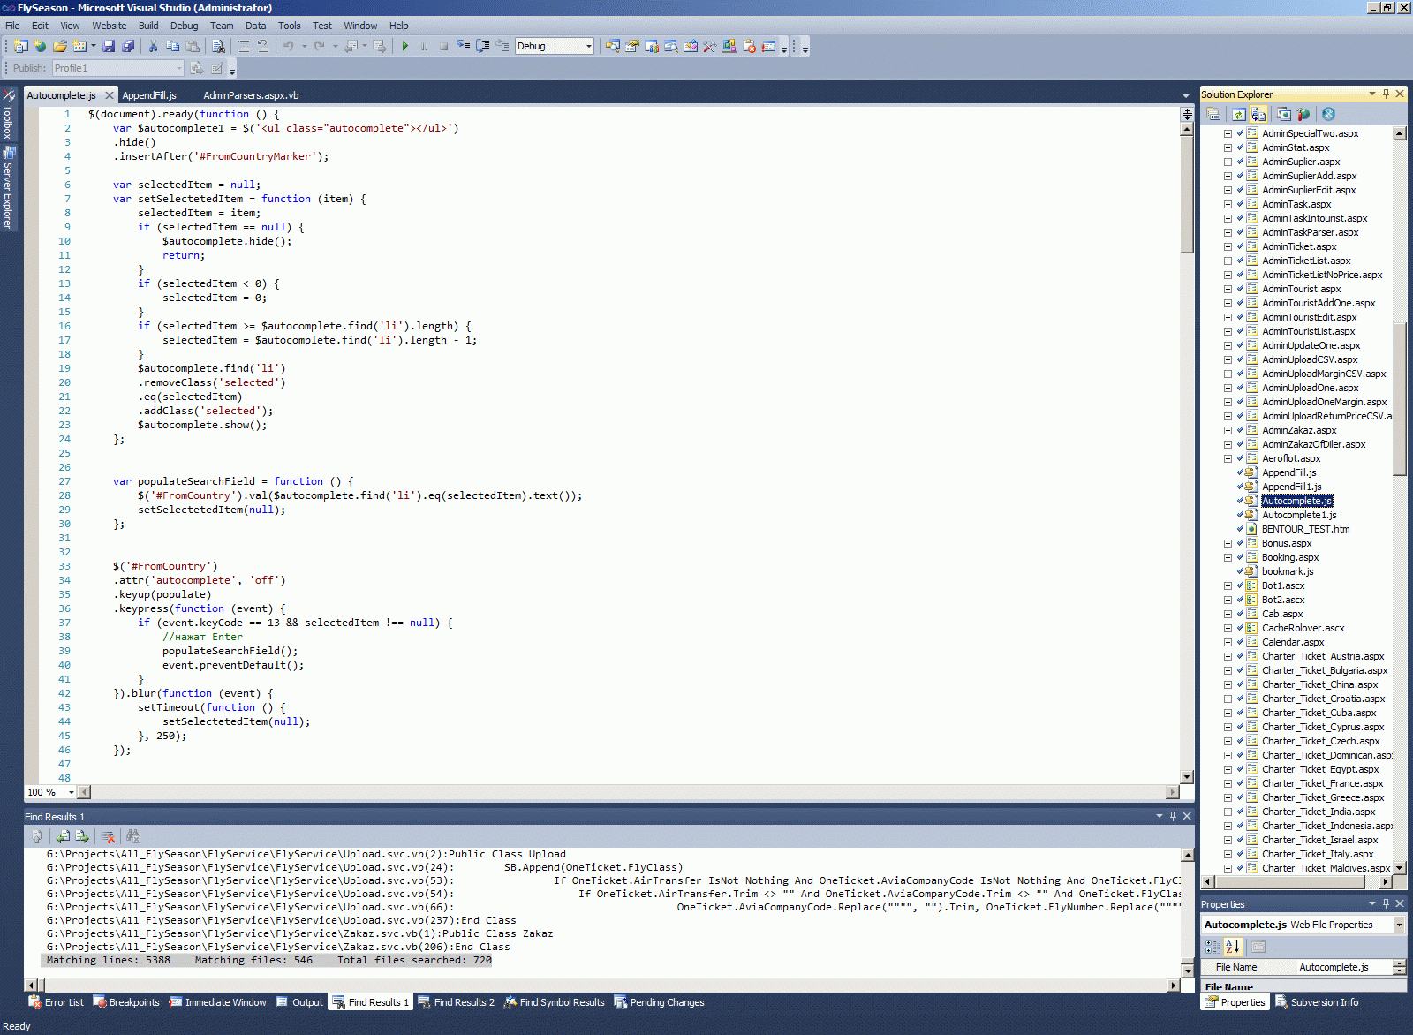Click the editor vertical scrollbar thumb
This screenshot has width=1413, height=1035.
click(x=1187, y=193)
